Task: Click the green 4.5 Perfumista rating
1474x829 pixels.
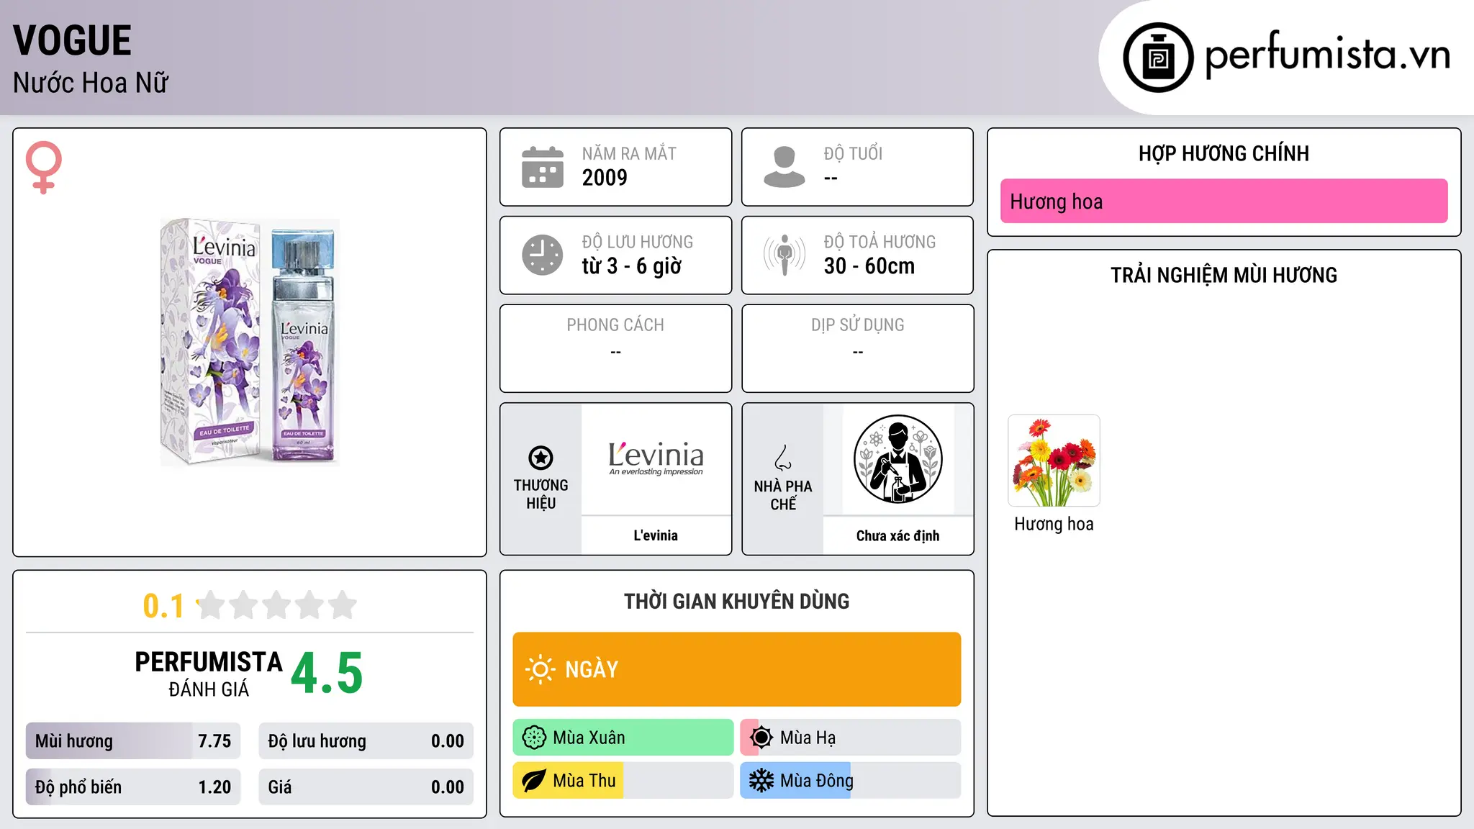Action: [x=327, y=674]
